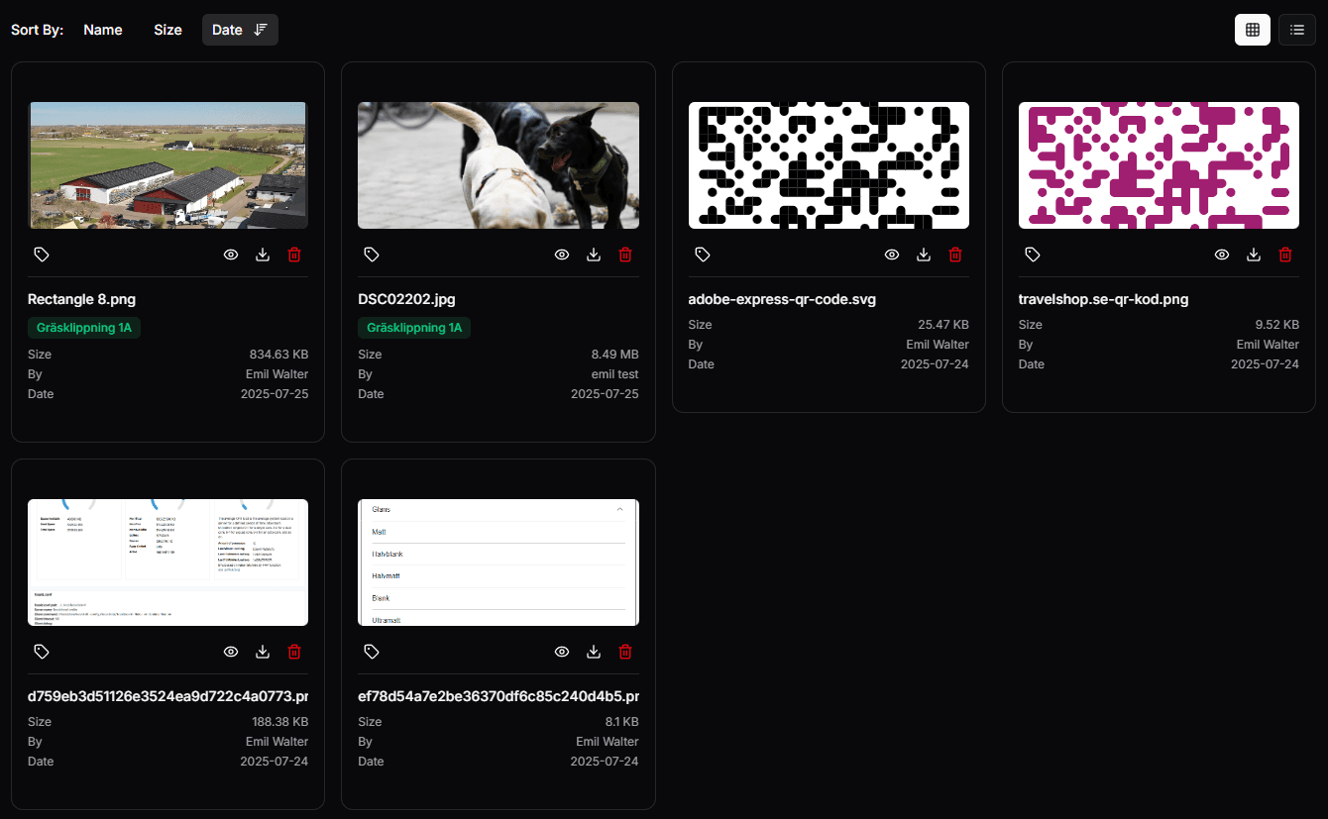The image size is (1328, 819).
Task: Open purple QR code thumbnail
Action: 1159,165
